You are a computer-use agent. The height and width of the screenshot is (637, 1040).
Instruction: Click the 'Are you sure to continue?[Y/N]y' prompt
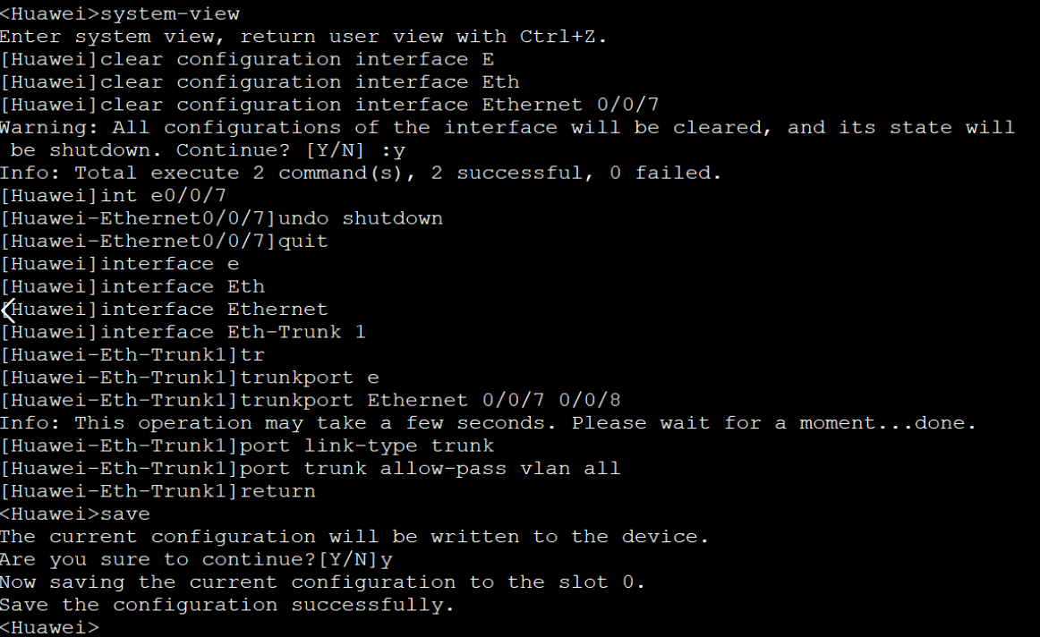(196, 559)
